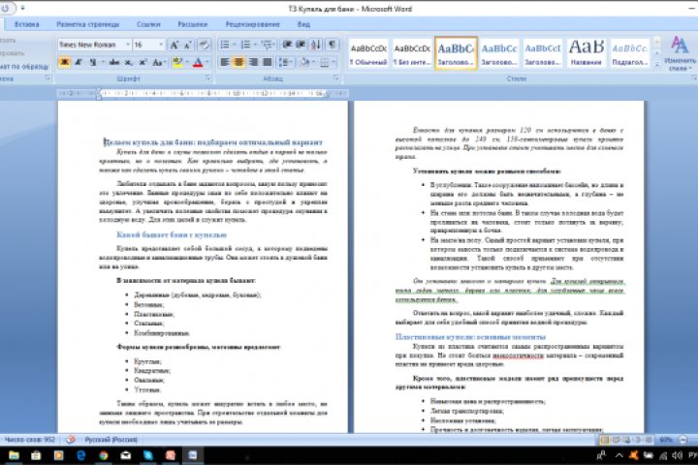The image size is (698, 465).
Task: Open the Styles pane dialog launcher
Action: 693,78
